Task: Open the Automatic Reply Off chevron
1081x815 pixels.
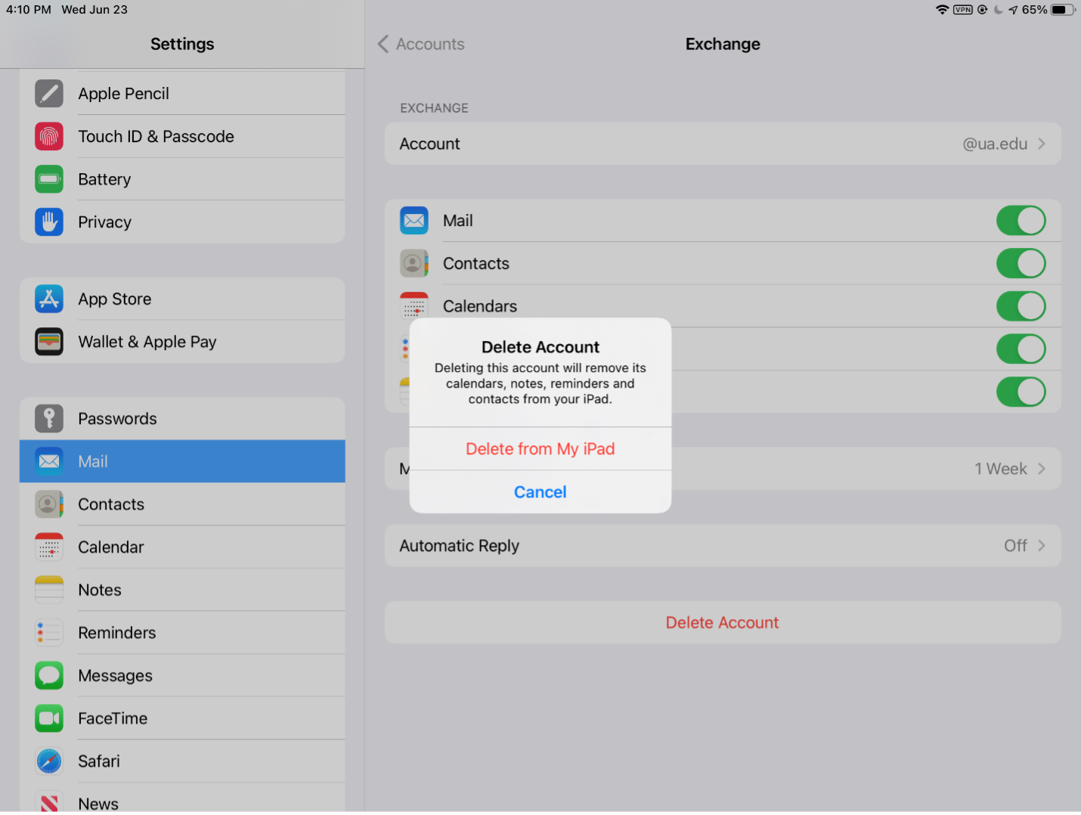Action: (1042, 546)
